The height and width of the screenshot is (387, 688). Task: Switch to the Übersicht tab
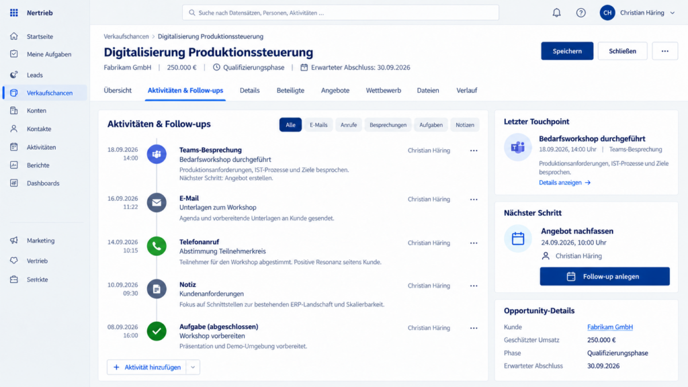[118, 91]
